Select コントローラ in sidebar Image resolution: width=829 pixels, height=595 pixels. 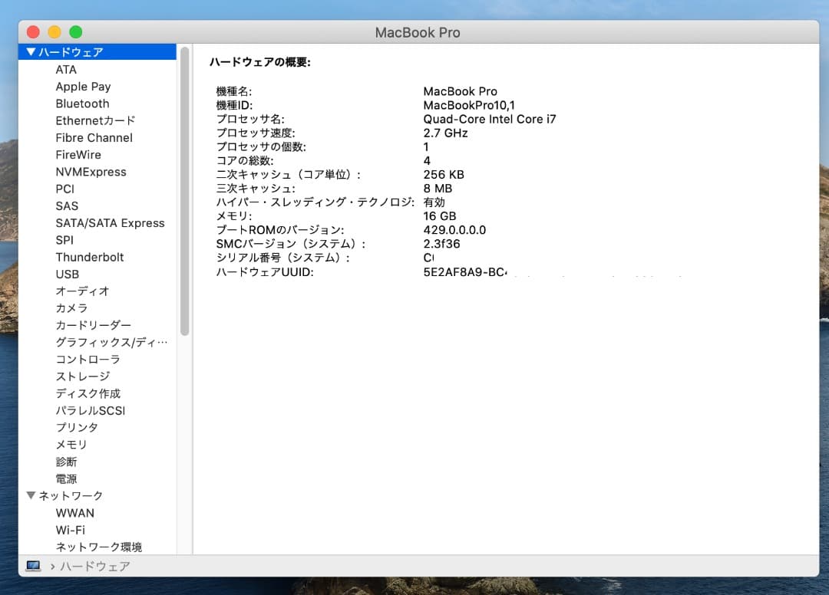[x=88, y=359]
